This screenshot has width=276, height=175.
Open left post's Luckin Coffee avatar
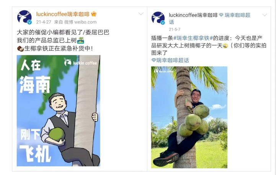click(24, 18)
